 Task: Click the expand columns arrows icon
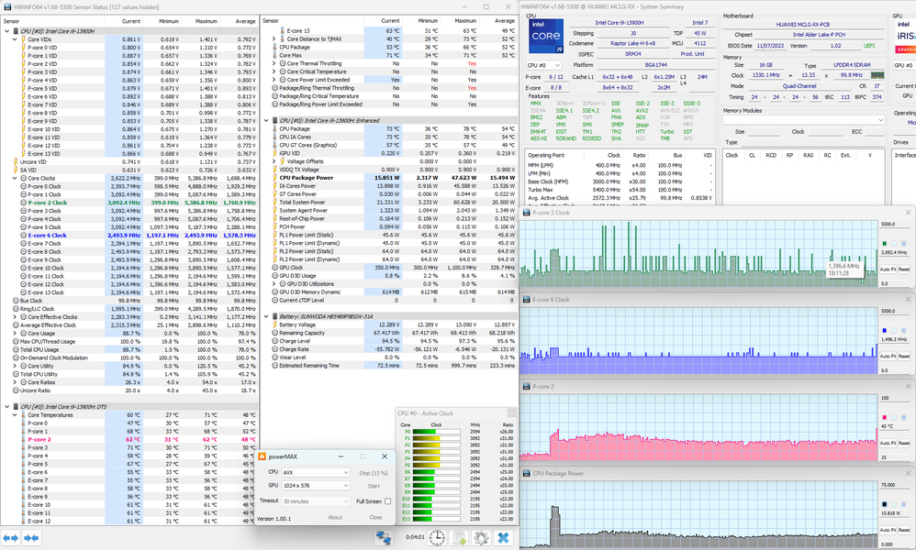(10, 537)
